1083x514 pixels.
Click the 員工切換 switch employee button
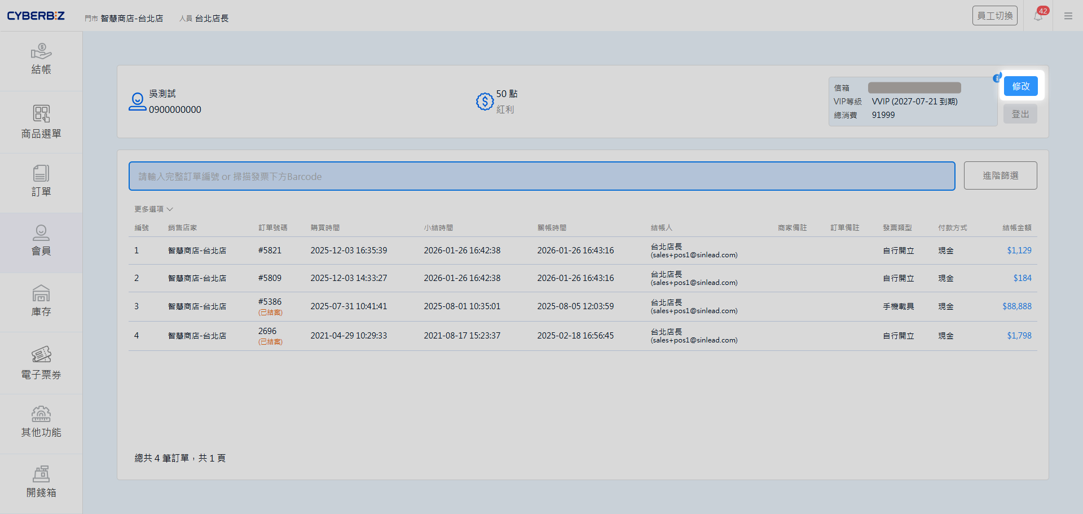tap(994, 16)
